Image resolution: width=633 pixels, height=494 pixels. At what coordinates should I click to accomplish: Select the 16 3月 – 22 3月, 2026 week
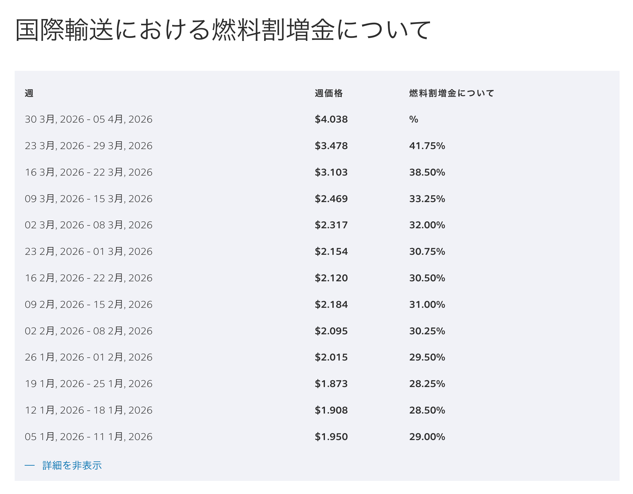tap(89, 172)
